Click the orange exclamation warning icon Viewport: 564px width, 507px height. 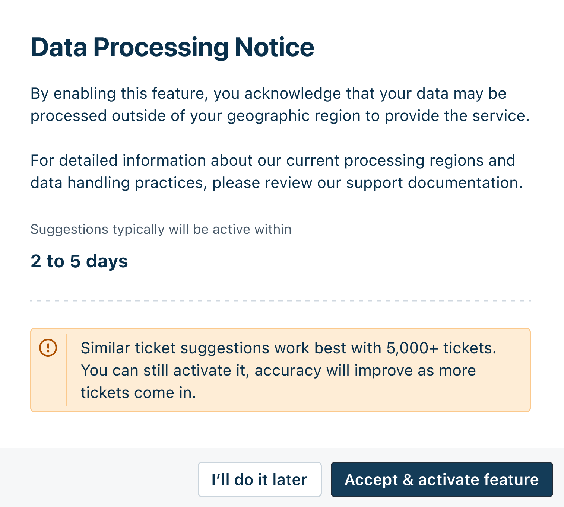pyautogui.click(x=48, y=348)
